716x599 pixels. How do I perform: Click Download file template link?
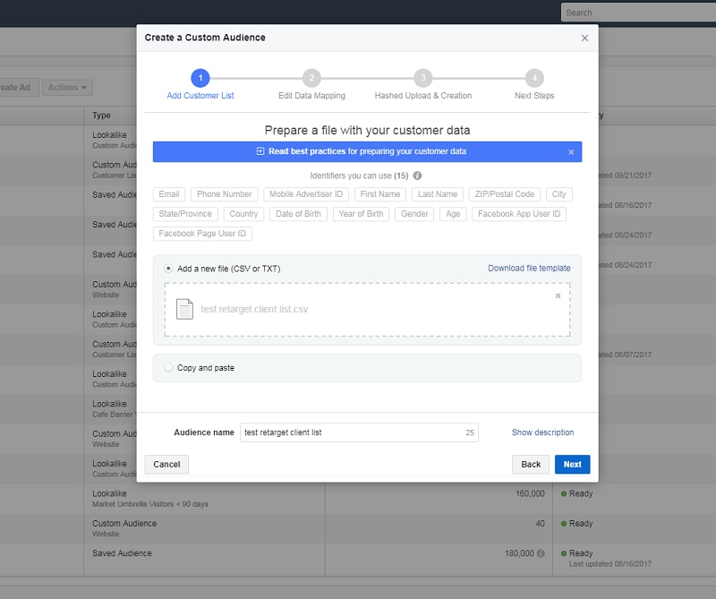pyautogui.click(x=529, y=269)
